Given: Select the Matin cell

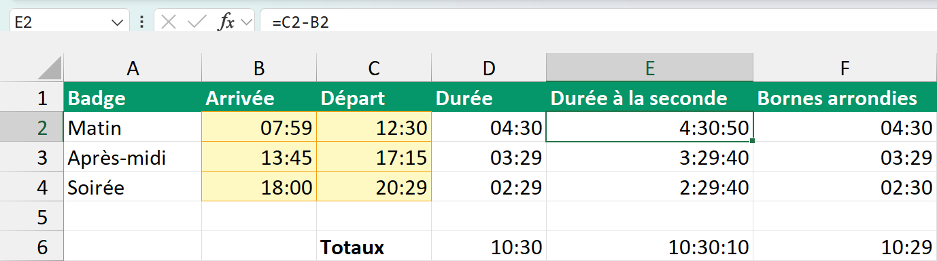Looking at the screenshot, I should point(133,127).
